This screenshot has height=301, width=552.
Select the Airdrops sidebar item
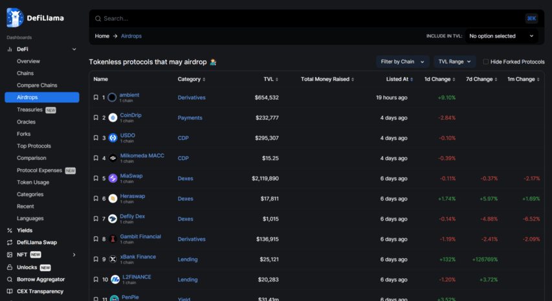(42, 97)
